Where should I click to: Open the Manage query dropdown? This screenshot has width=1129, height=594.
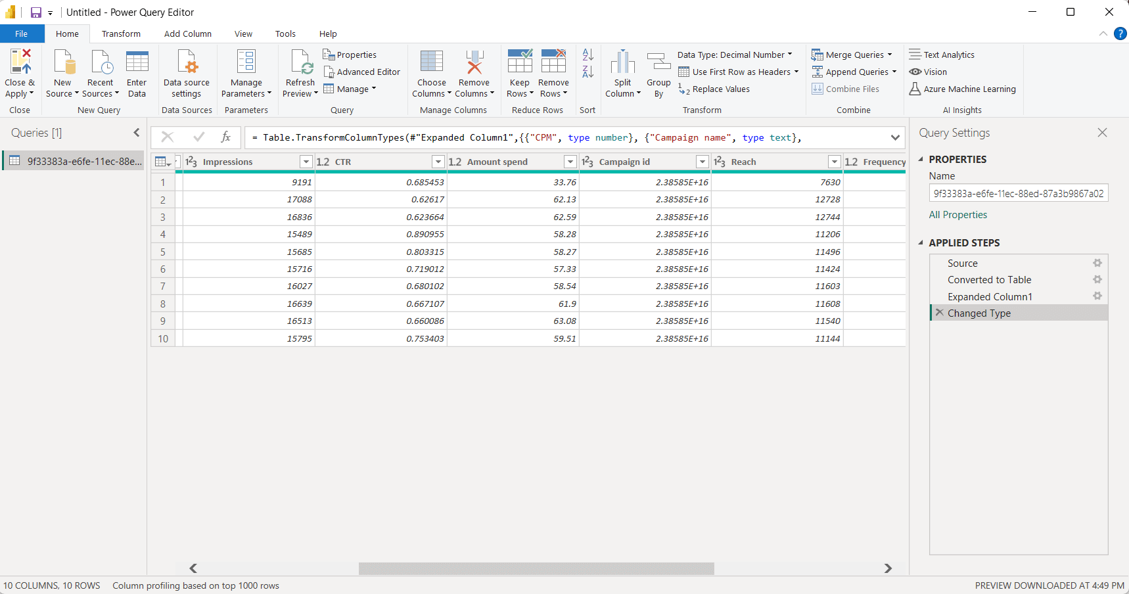coord(350,89)
